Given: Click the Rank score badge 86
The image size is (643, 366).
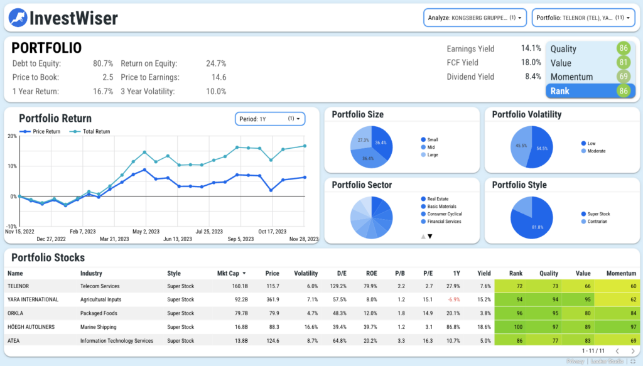Looking at the screenshot, I should (x=624, y=91).
